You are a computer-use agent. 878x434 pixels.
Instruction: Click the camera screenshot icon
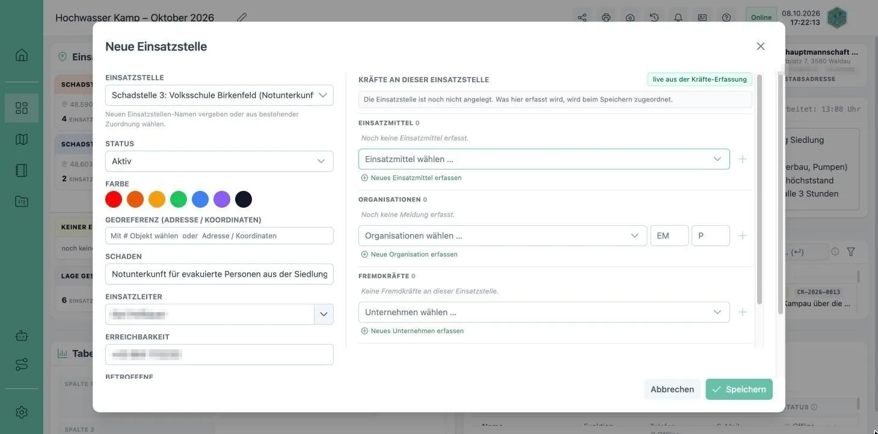click(x=630, y=17)
